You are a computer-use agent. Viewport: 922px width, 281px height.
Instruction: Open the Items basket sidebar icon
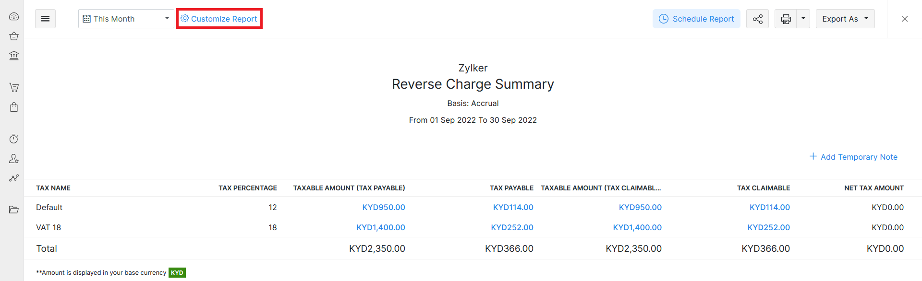point(14,36)
